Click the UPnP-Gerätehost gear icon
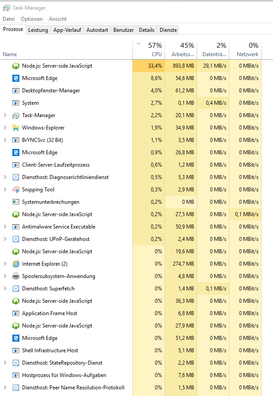This screenshot has height=396, width=273. [x=15, y=239]
